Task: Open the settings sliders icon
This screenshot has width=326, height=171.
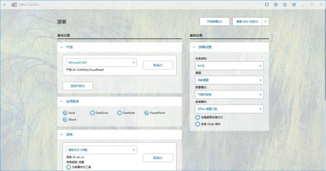Action: coord(294,4)
